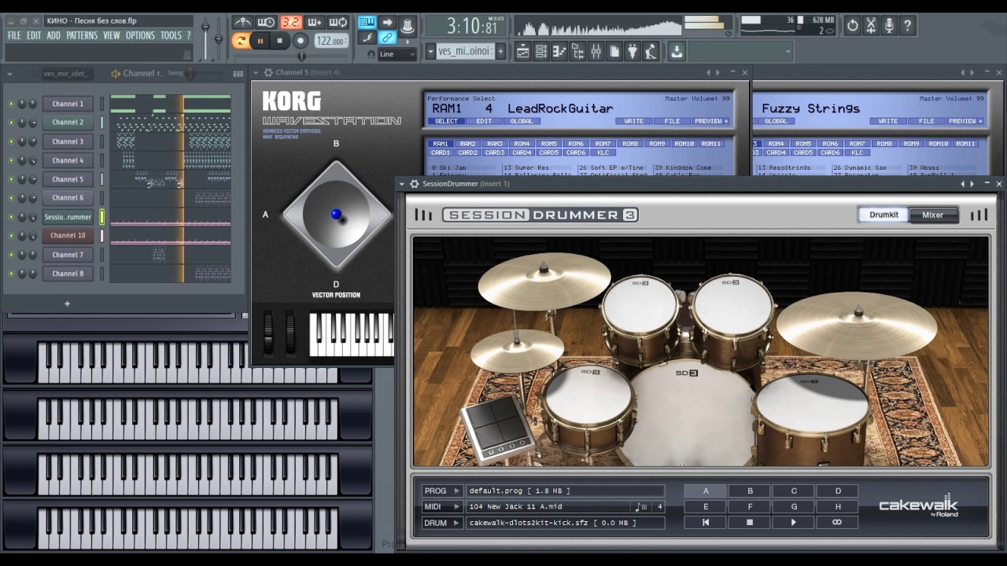
Task: Expand the MIDI menu in Session Drummer
Action: [x=442, y=507]
